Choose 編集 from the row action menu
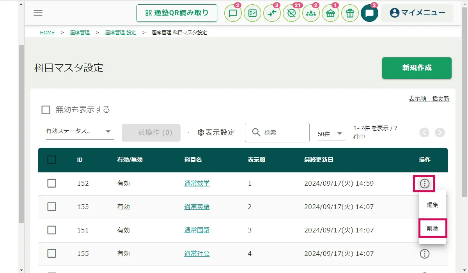This screenshot has height=273, width=468. [x=433, y=205]
